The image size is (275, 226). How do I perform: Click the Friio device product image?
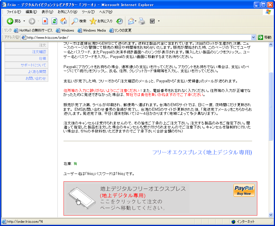click(82, 198)
